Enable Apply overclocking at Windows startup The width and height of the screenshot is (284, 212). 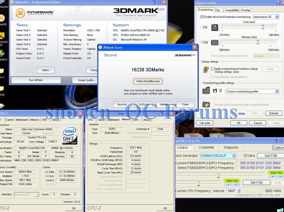click(213, 69)
